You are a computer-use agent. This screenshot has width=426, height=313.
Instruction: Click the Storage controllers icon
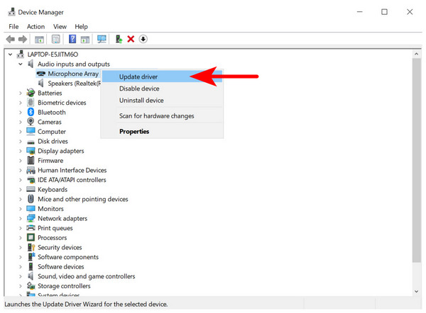click(31, 285)
